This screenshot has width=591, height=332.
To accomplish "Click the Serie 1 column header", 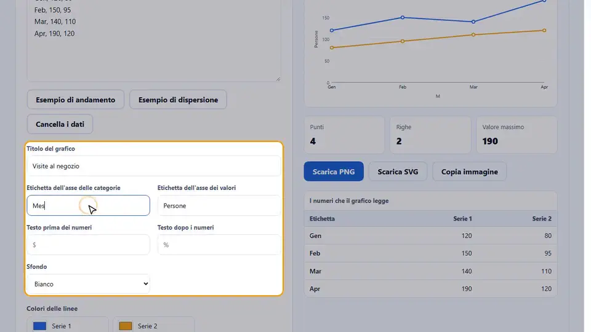I will click(x=462, y=219).
